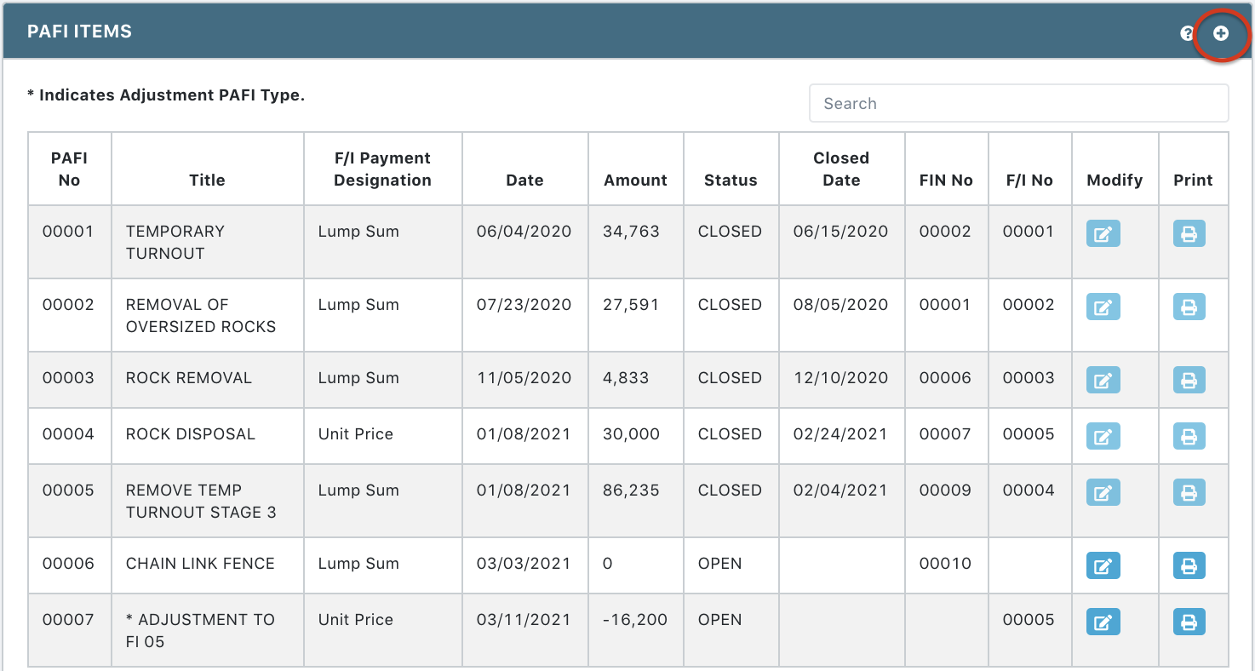Click the PAFI ITEMS panel title
Viewport: 1255px width, 671px height.
coord(79,32)
